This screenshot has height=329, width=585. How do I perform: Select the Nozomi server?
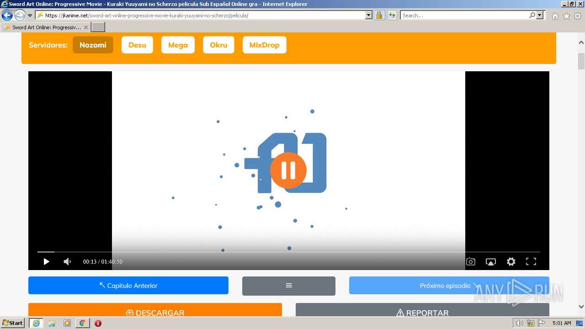tap(93, 45)
